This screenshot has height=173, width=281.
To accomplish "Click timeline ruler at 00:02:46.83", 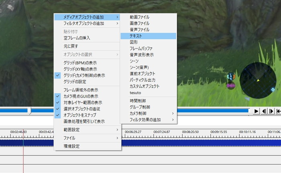I will (x=18, y=132).
